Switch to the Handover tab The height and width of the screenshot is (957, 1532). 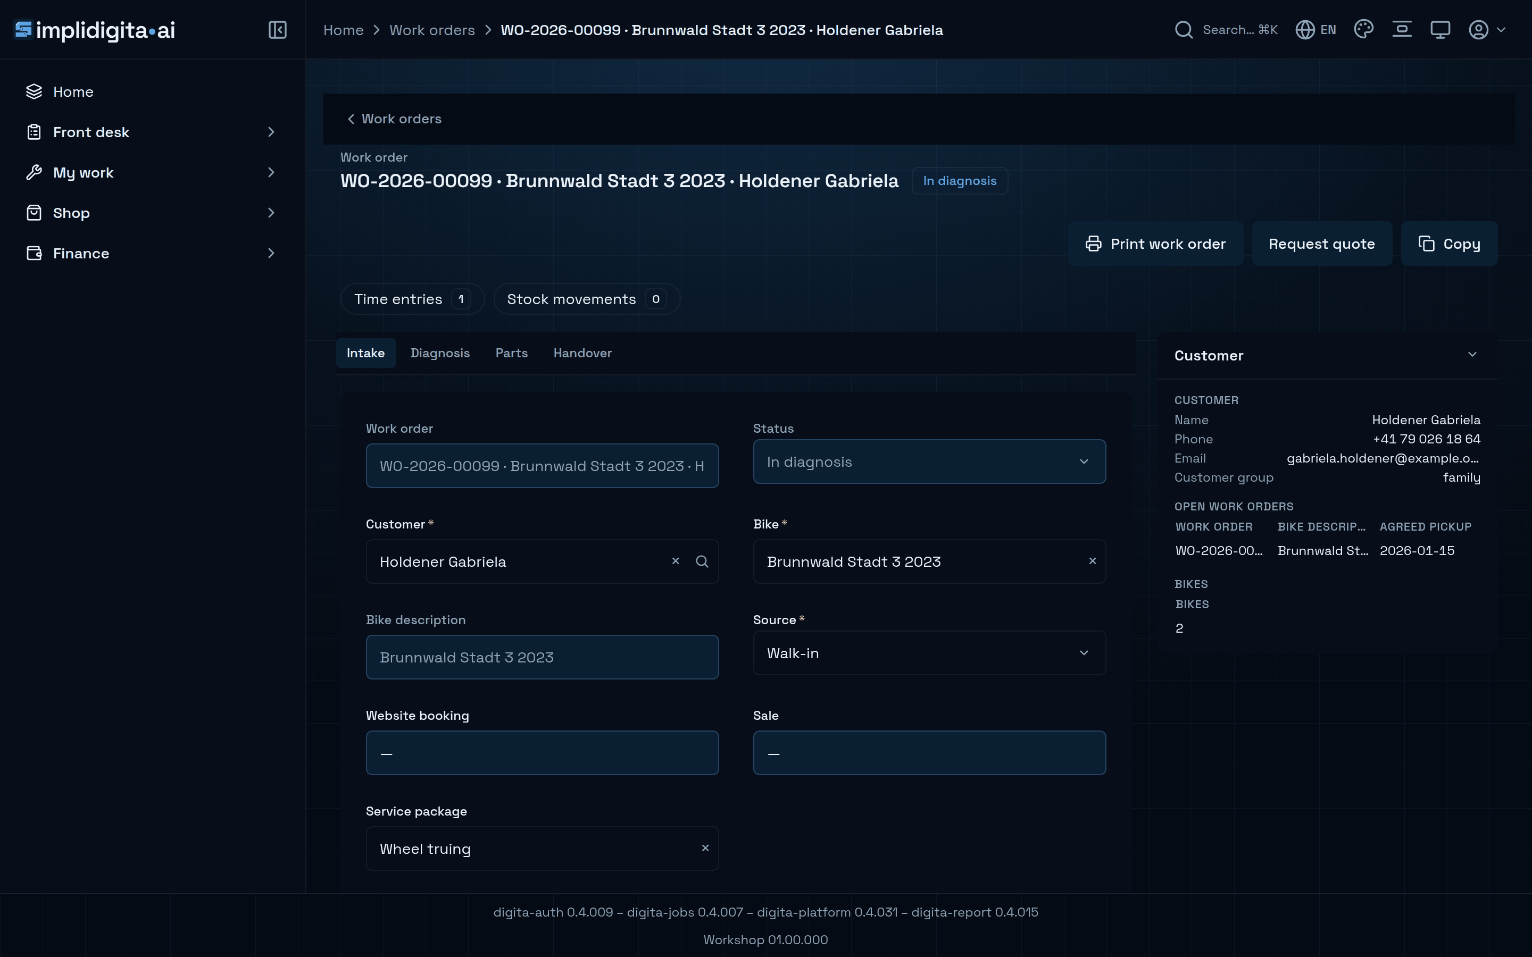pos(582,353)
